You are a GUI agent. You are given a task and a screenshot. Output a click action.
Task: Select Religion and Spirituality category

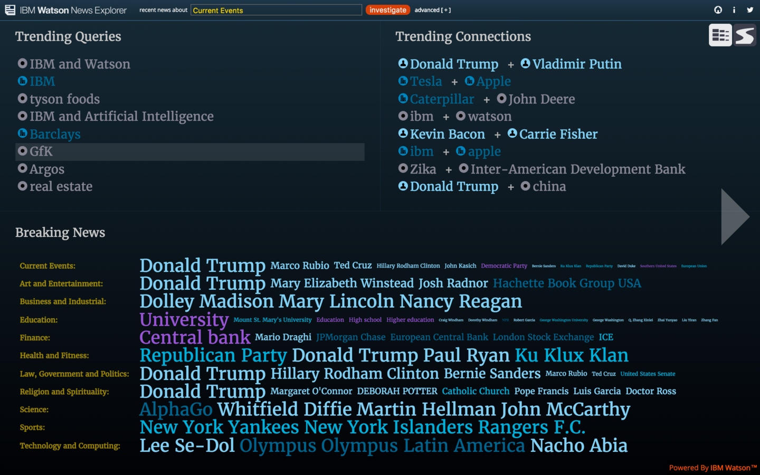point(64,392)
